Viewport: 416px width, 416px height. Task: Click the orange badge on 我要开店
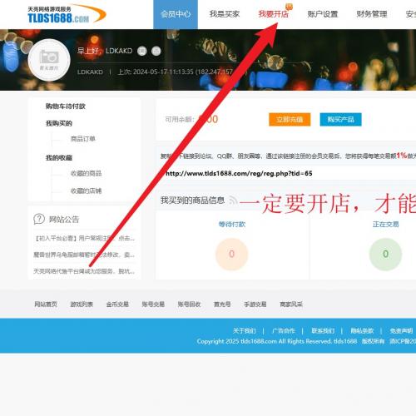pyautogui.click(x=289, y=6)
